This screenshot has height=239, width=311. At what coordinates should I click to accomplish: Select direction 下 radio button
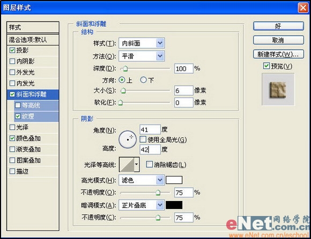click(143, 80)
